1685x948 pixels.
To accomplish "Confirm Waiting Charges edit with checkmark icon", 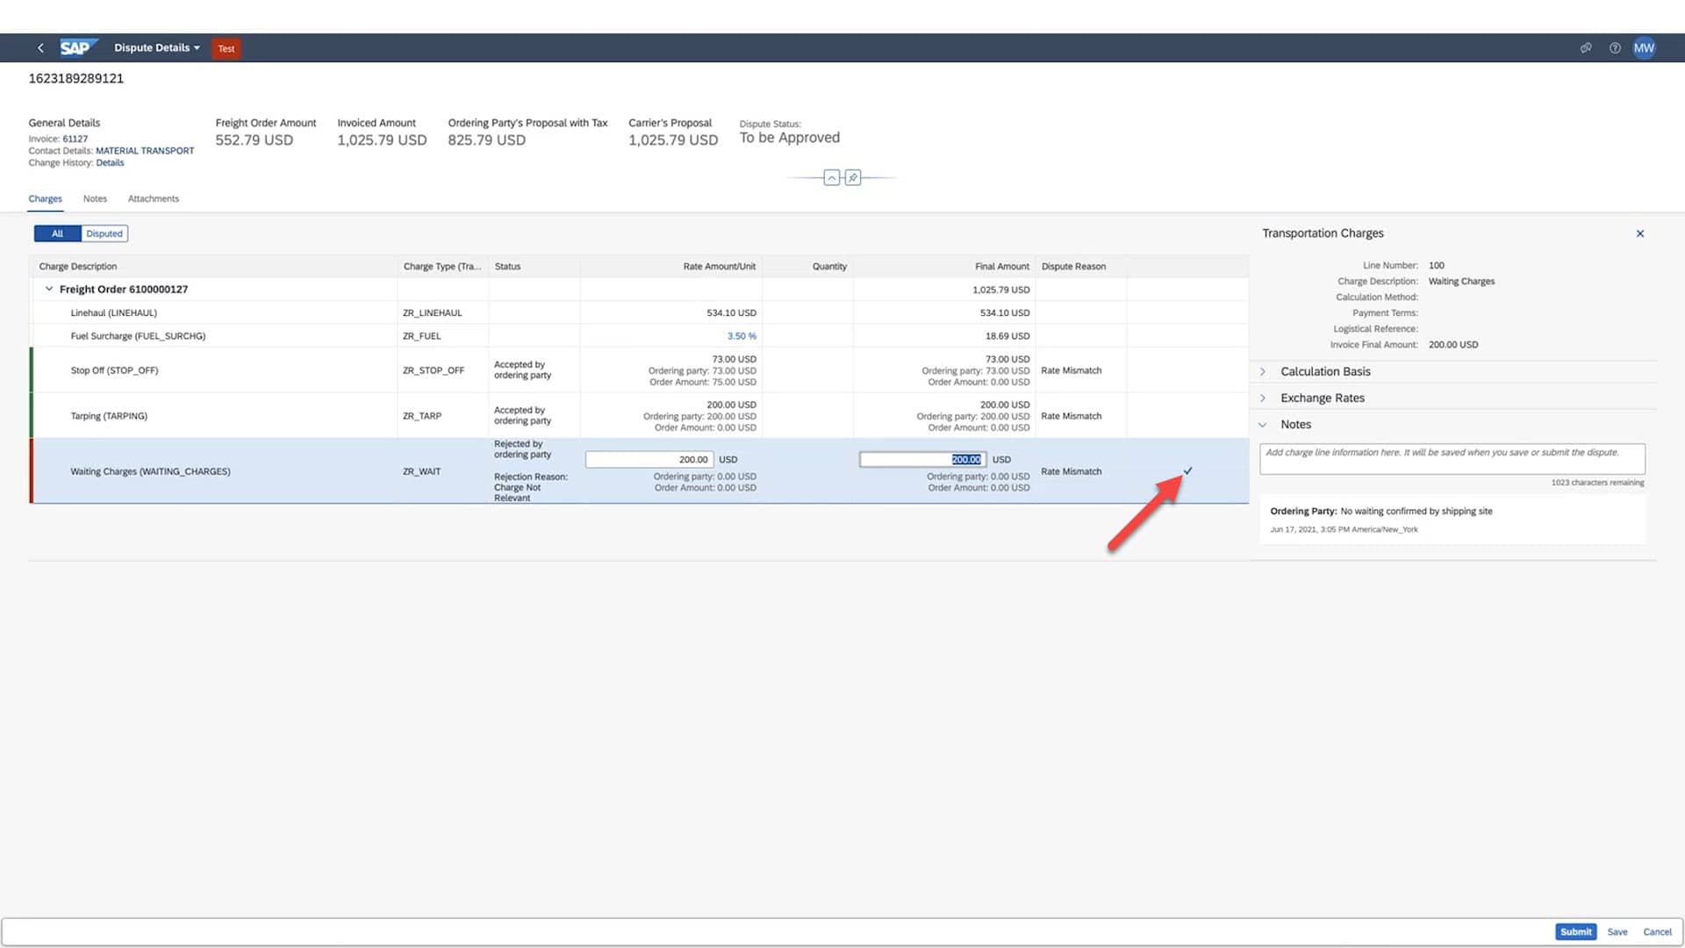I will (1187, 471).
